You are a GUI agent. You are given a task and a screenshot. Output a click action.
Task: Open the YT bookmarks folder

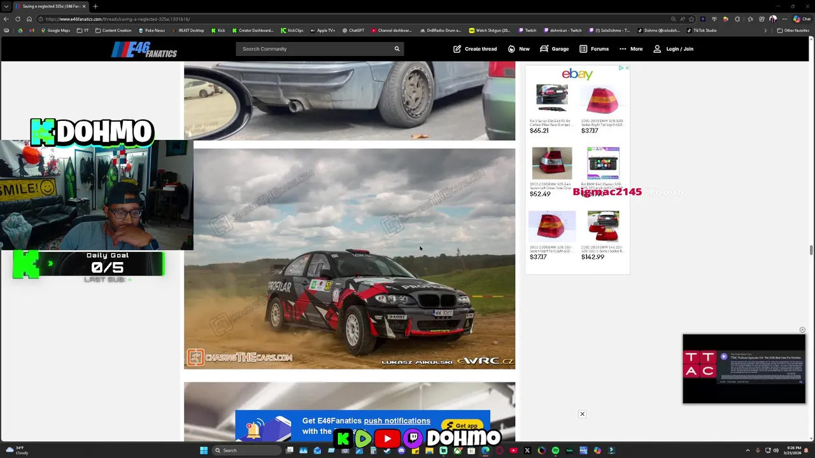coord(83,31)
